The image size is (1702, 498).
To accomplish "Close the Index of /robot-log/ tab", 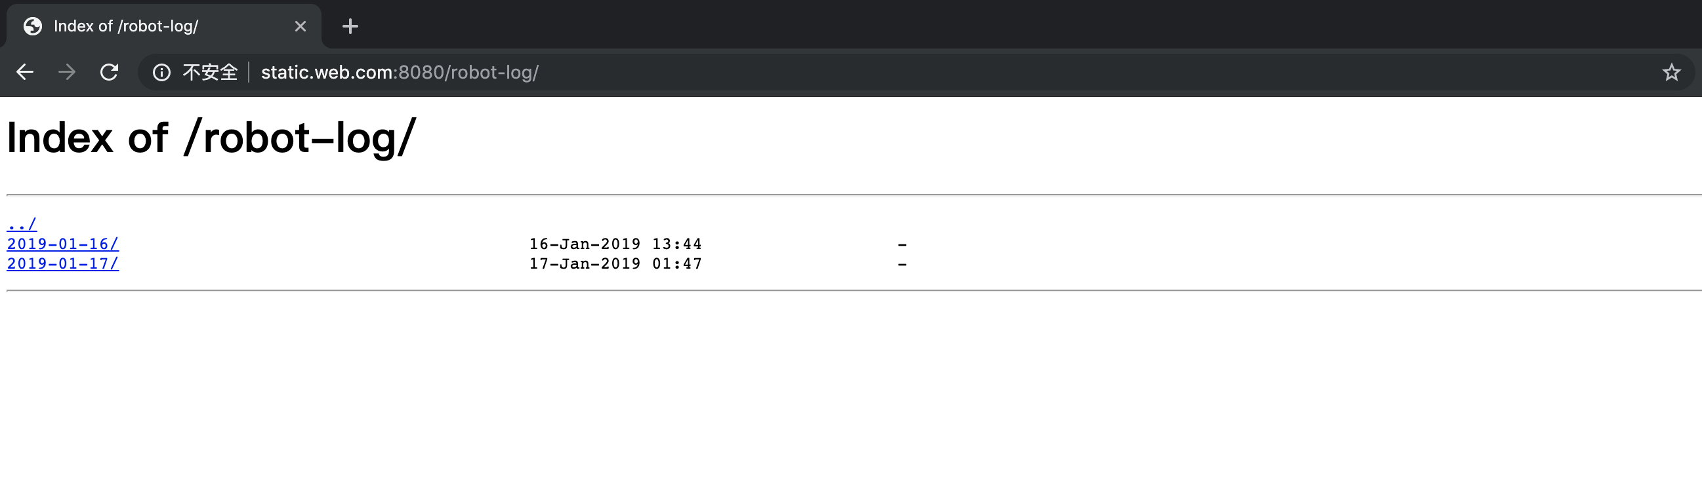I will [300, 26].
